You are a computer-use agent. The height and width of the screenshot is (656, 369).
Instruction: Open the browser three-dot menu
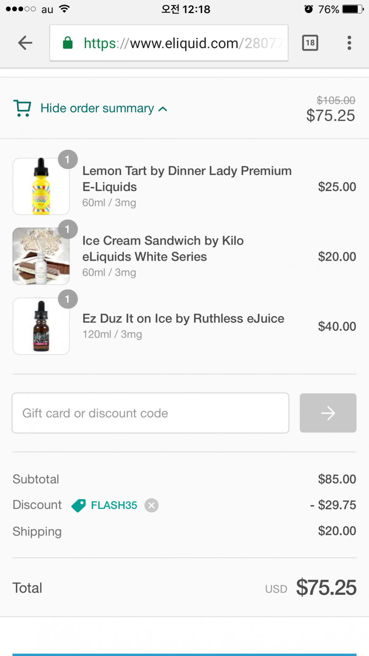coord(349,43)
